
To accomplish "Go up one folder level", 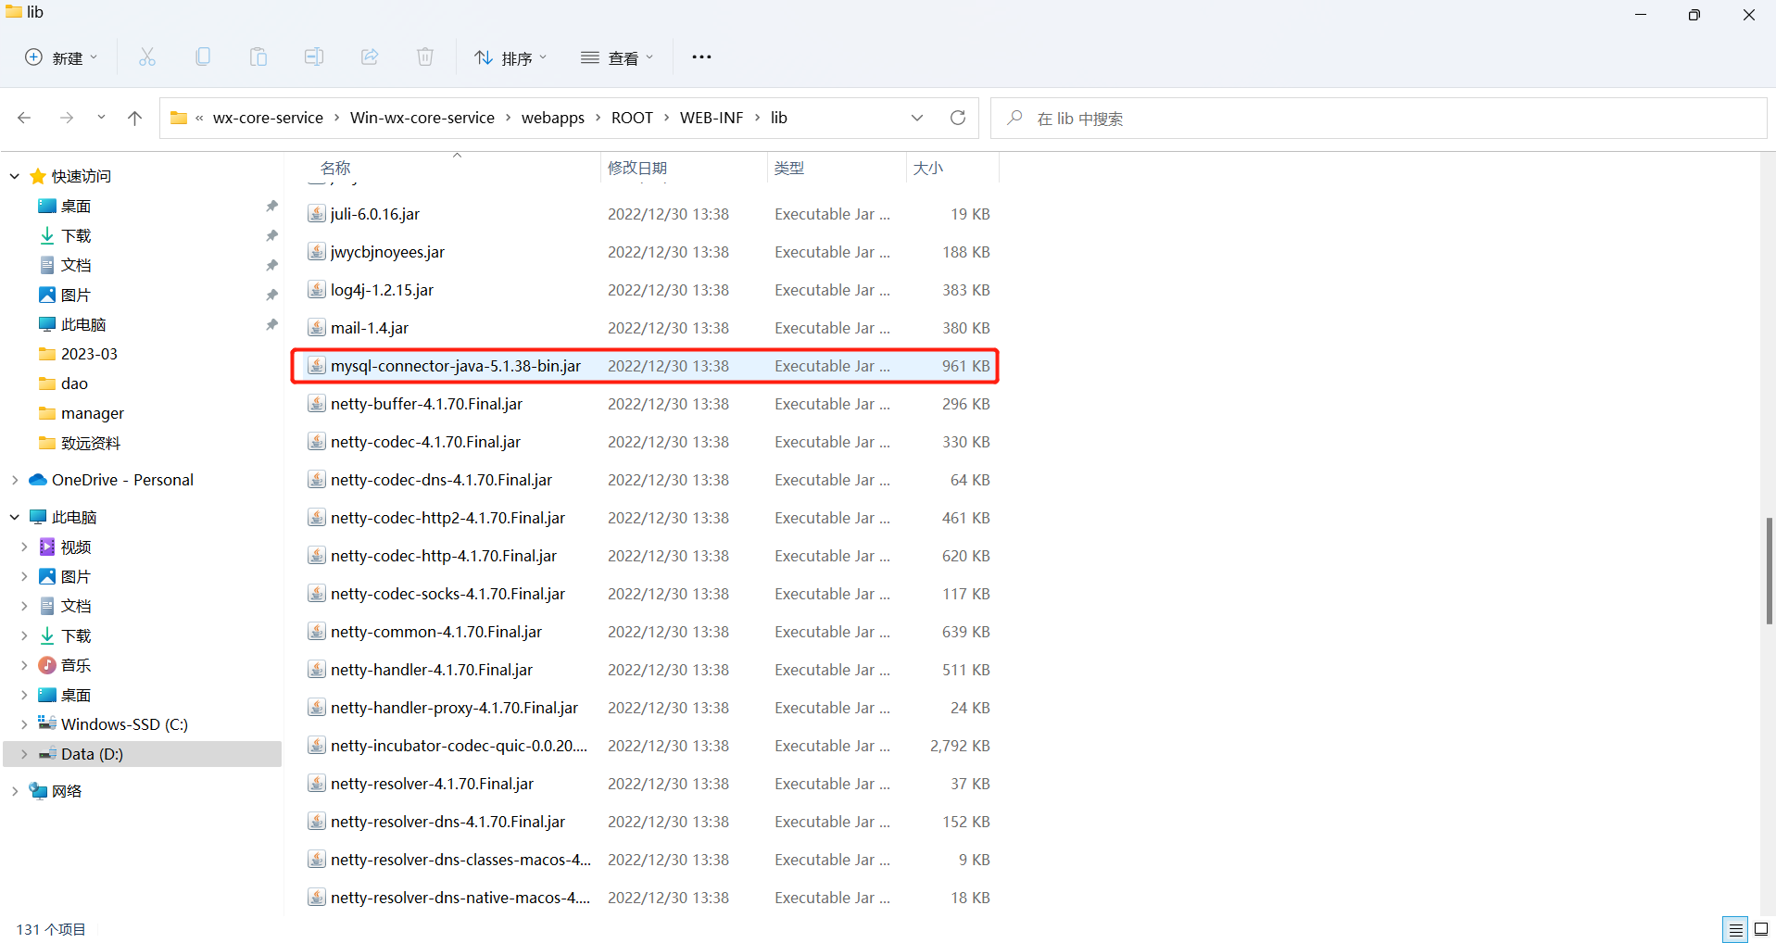I will coord(134,118).
